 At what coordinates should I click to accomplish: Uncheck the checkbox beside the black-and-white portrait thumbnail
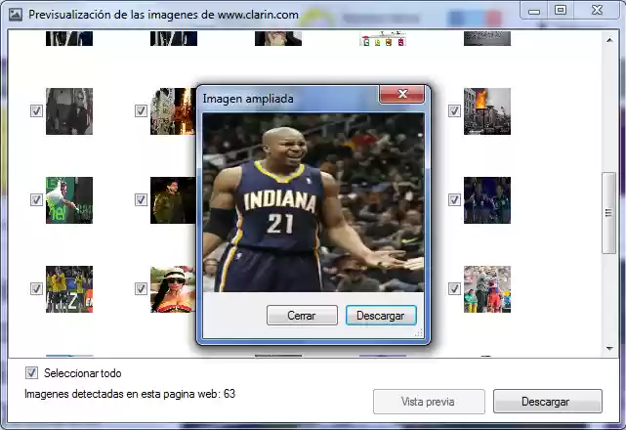(x=36, y=110)
